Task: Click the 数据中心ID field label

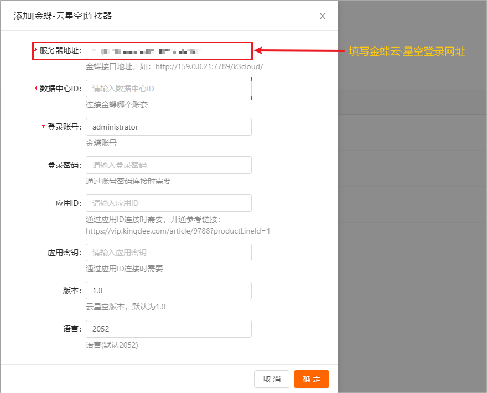Action: pos(60,89)
